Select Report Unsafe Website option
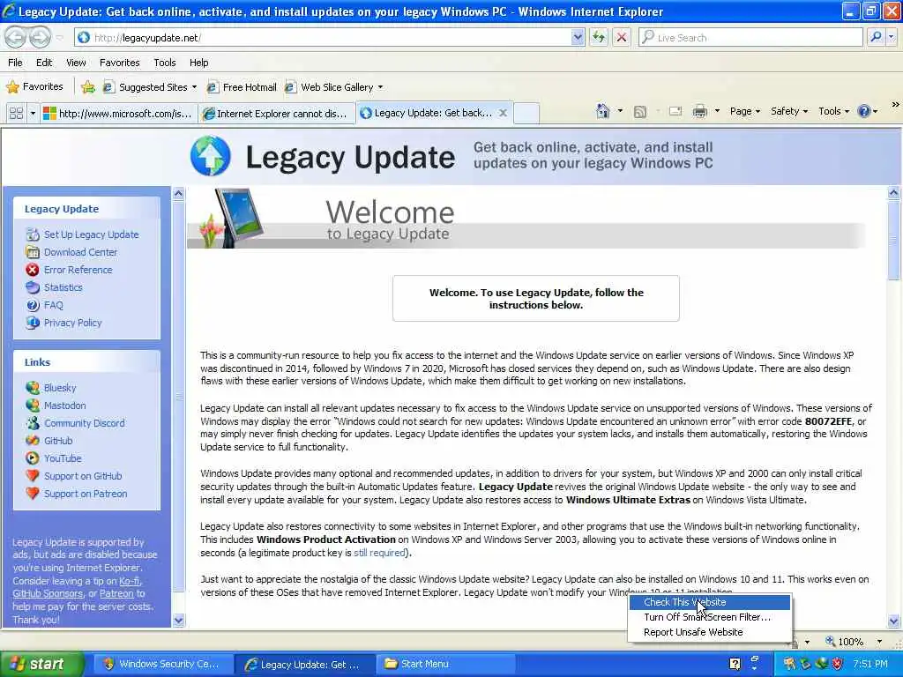Image resolution: width=903 pixels, height=677 pixels. [710, 632]
